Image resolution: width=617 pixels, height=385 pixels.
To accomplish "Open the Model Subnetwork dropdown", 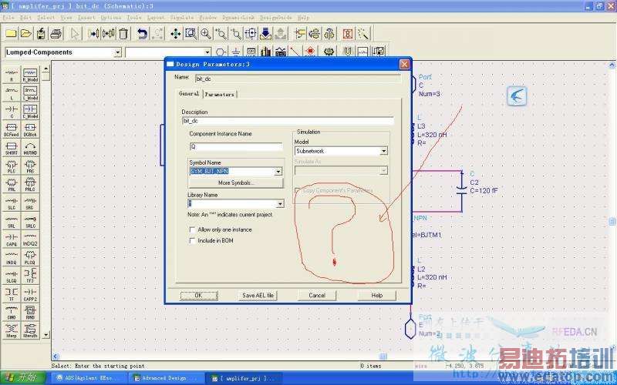I will pos(383,151).
